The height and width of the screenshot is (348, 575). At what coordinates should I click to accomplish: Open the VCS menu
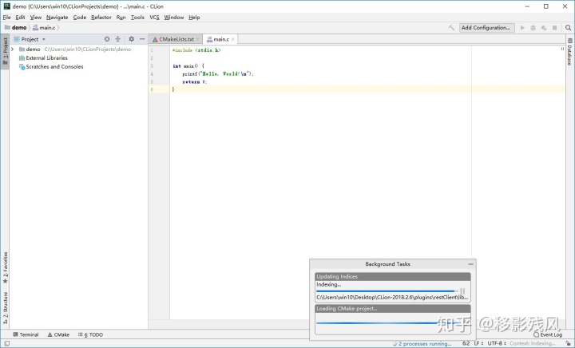[x=154, y=18]
